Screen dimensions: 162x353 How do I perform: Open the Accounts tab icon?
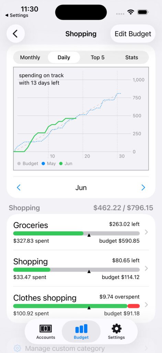46,329
